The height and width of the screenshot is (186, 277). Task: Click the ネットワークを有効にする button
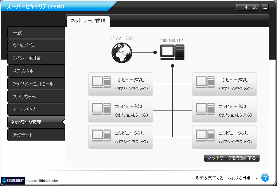(231, 158)
